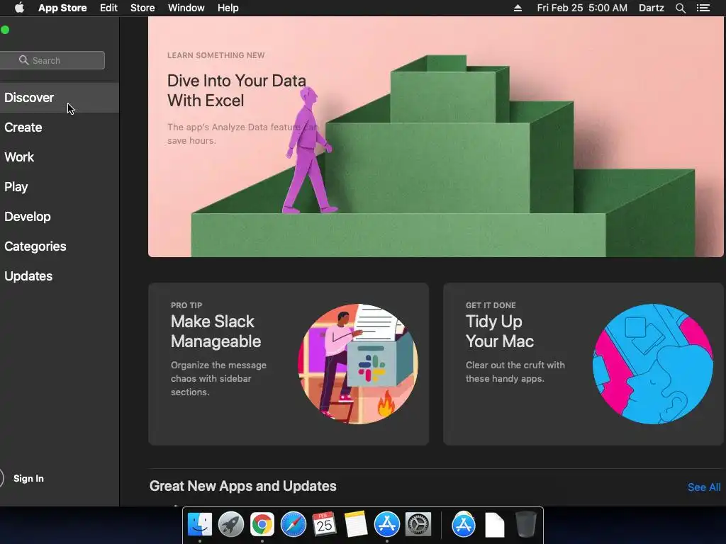
Task: Click the green window zoom button
Action: coord(5,30)
